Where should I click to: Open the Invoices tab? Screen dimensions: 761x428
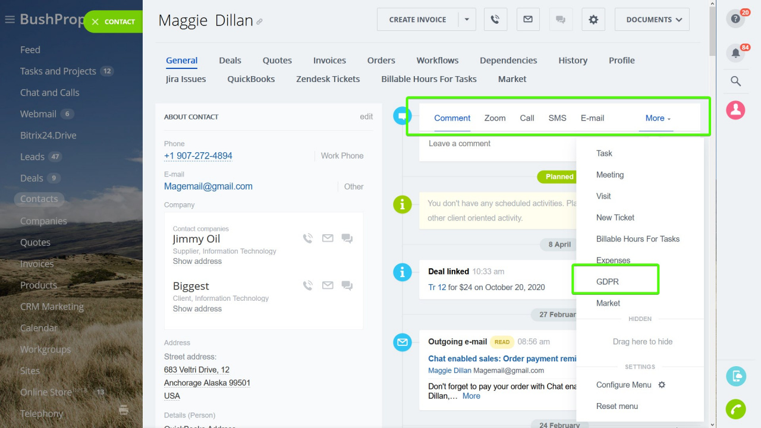click(329, 60)
